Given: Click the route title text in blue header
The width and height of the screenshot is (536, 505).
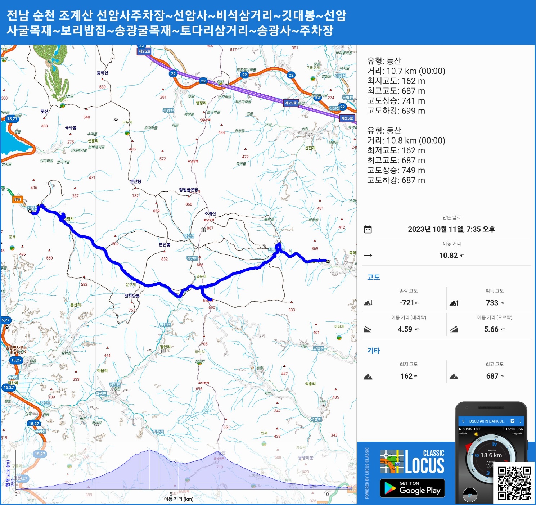Looking at the screenshot, I should 176,23.
